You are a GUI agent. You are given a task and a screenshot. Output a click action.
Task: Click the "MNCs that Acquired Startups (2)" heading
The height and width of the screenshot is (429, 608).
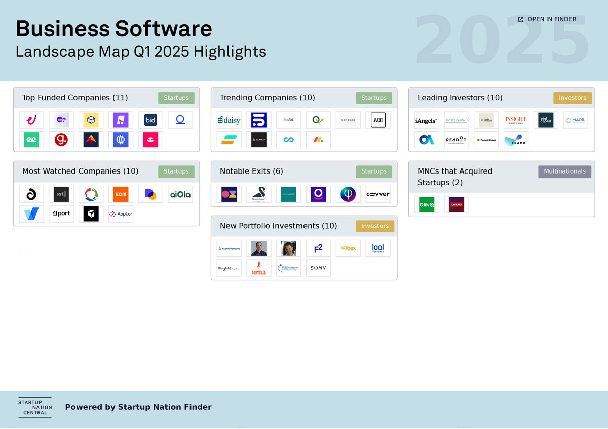click(455, 177)
